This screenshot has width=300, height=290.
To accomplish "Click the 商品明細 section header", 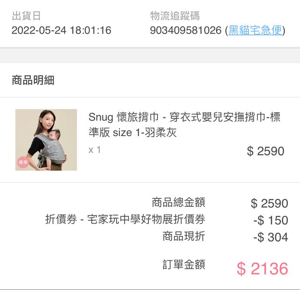I will tap(33, 80).
